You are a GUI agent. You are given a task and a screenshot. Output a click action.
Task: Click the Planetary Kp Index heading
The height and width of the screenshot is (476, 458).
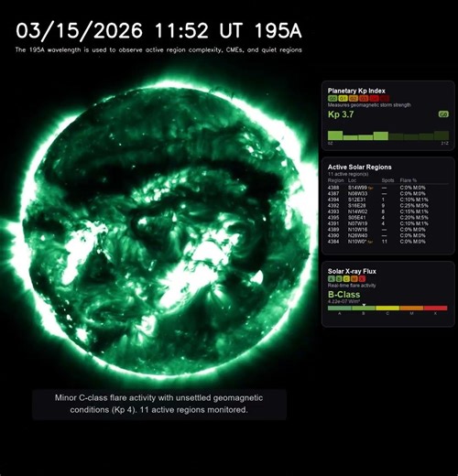coord(356,91)
